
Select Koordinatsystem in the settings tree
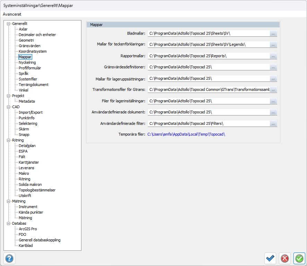33,51
